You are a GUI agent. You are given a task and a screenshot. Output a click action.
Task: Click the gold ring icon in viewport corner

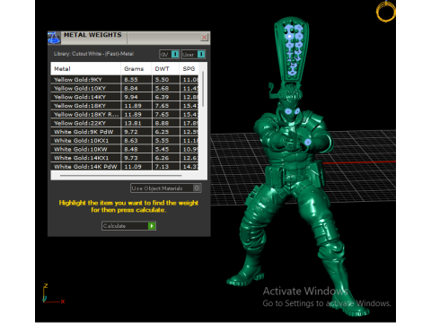click(386, 12)
